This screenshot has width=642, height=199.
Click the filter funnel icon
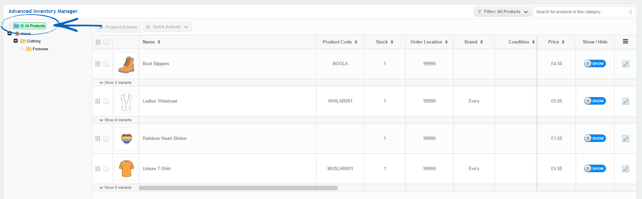pyautogui.click(x=480, y=11)
